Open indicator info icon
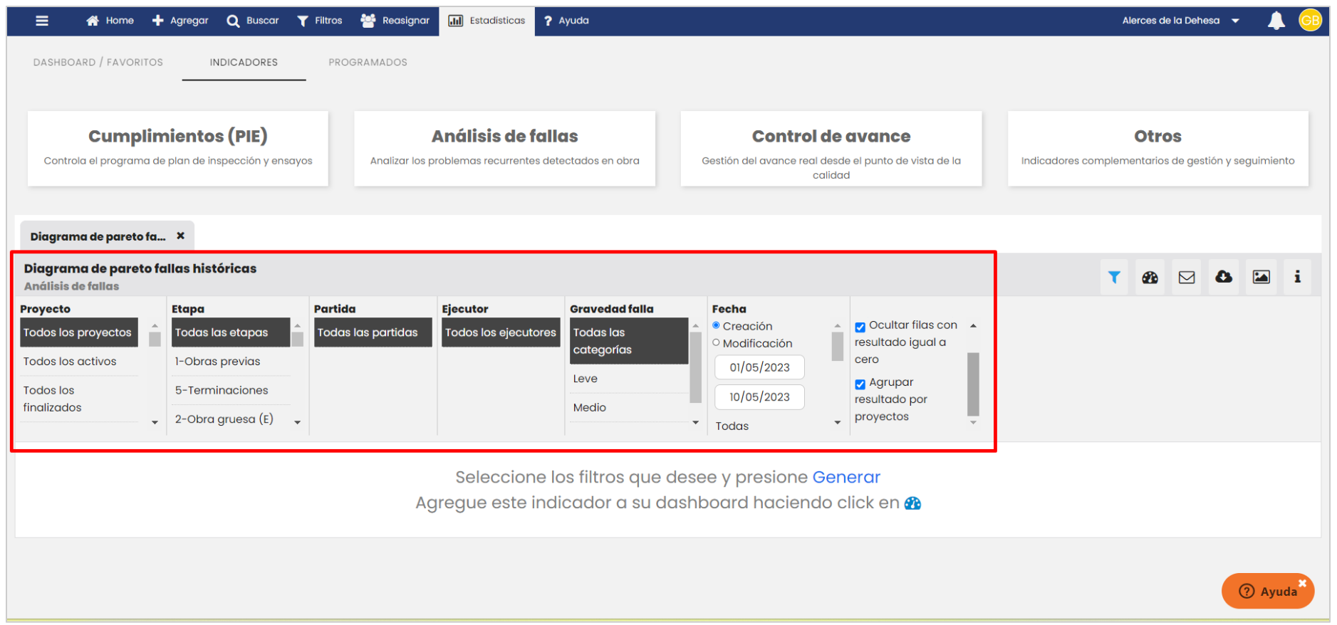 tap(1297, 277)
